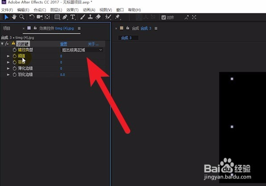Open the 合成 3 viewer panel menu icon
The image size is (266, 186).
(x=156, y=28)
